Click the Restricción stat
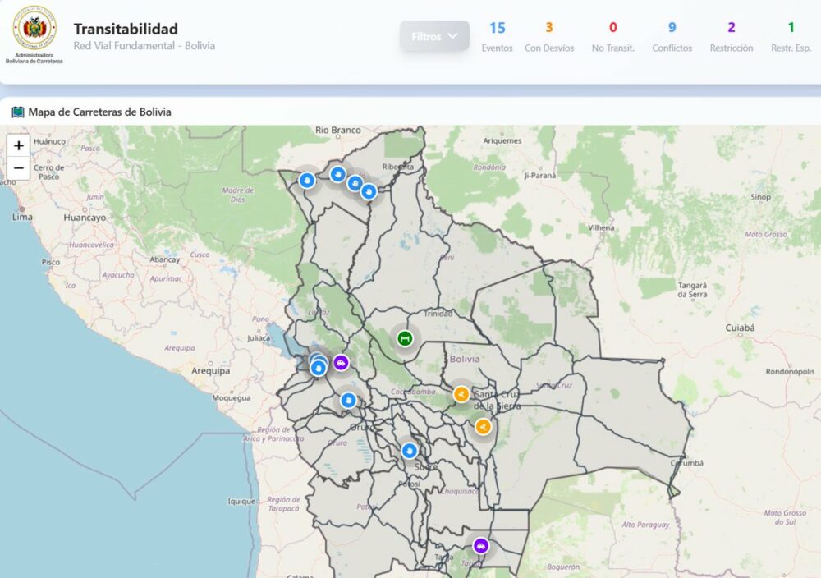This screenshot has height=578, width=821. click(731, 37)
